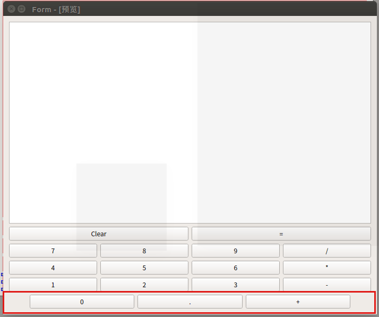This screenshot has width=379, height=317.
Task: Select the minus operator button
Action: 326,285
